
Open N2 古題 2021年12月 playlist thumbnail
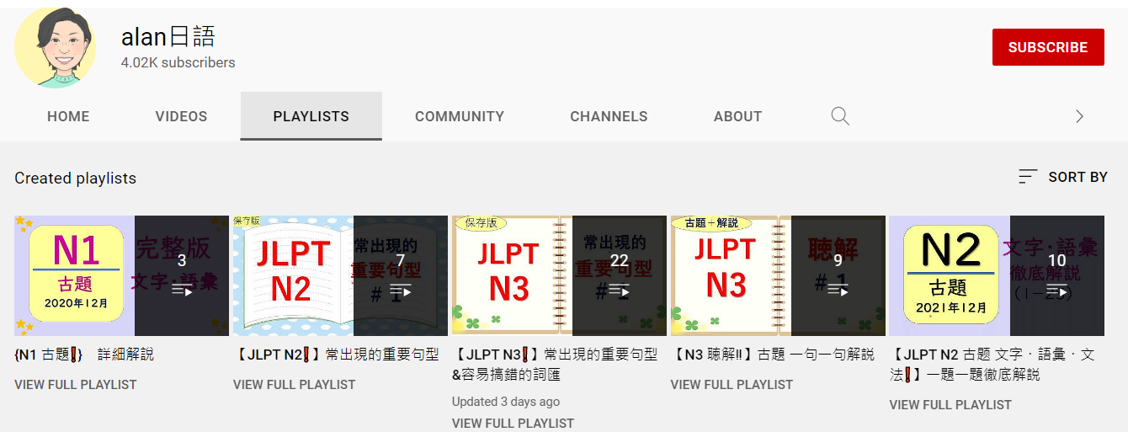coord(997,275)
